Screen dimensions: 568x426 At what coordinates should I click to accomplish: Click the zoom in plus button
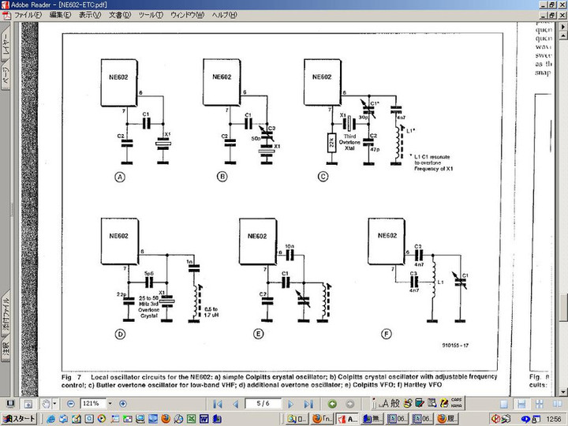pos(122,404)
